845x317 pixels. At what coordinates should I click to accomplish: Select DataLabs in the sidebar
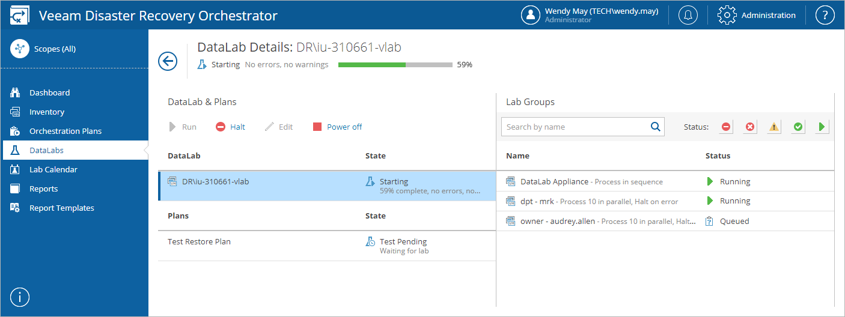74,150
